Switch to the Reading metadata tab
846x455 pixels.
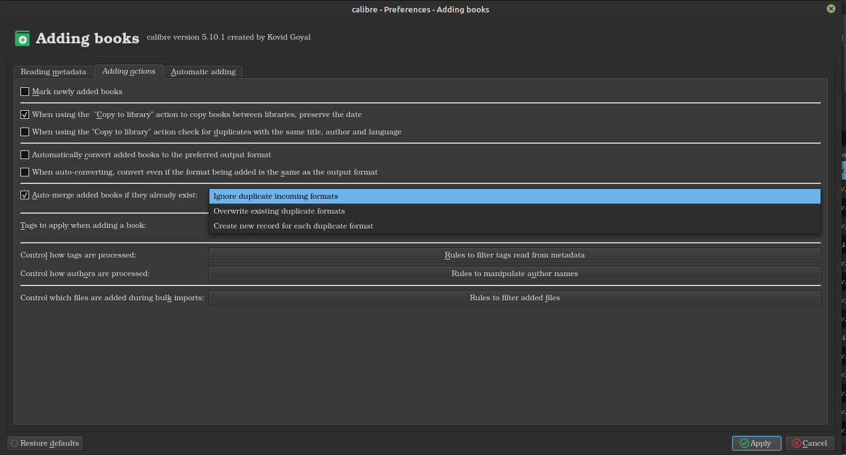[x=53, y=72]
